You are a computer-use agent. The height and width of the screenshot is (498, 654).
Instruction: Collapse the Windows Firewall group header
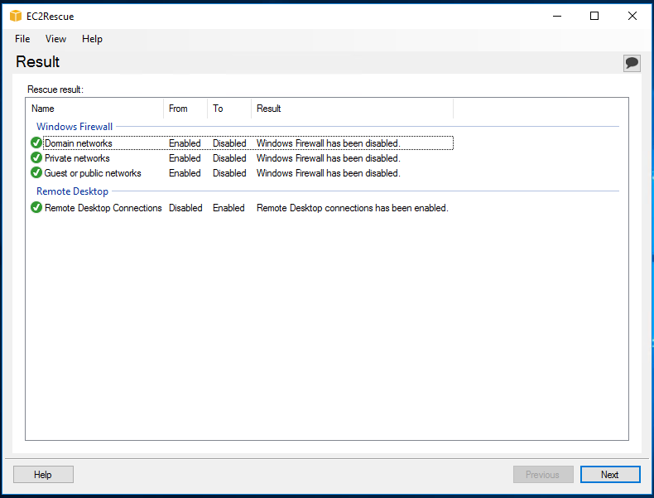click(75, 127)
